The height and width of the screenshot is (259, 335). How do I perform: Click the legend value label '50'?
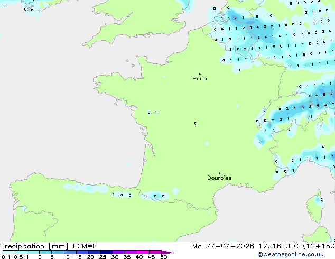click(163, 257)
